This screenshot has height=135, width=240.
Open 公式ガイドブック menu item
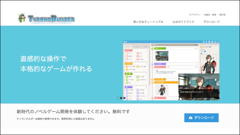[x=184, y=22]
